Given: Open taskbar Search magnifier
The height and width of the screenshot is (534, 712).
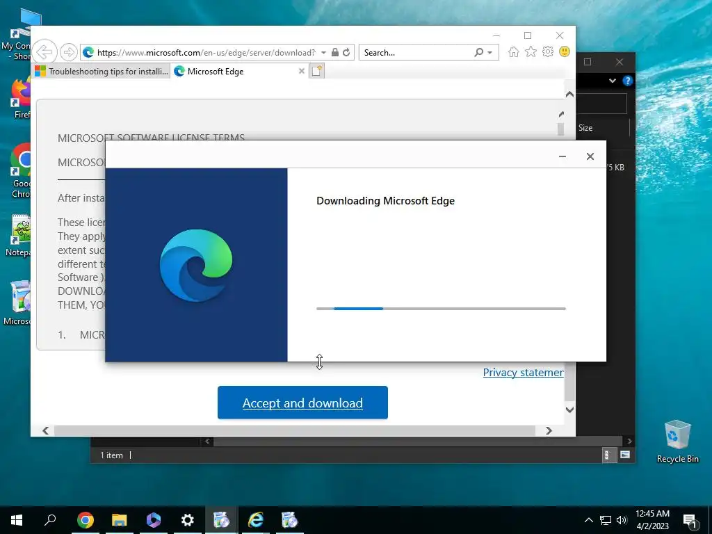Looking at the screenshot, I should coord(50,519).
